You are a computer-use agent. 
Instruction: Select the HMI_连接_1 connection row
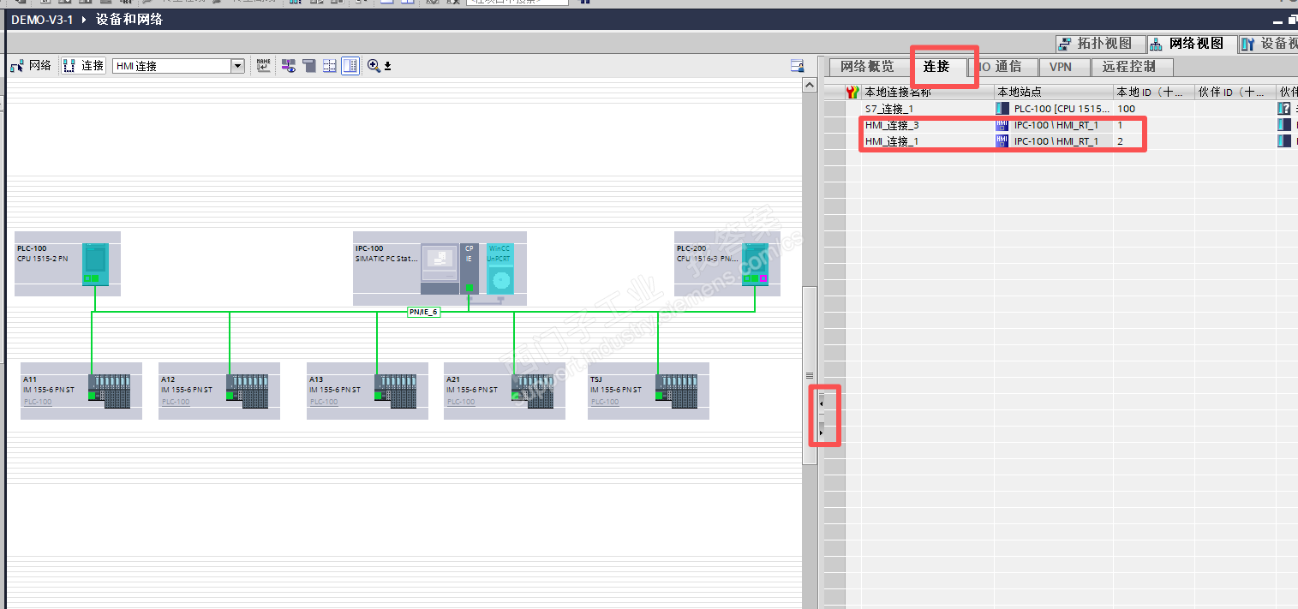point(1061,141)
